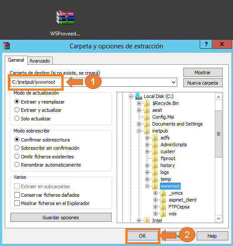This screenshot has height=246, width=233.
Task: Expand the adfs tree node
Action: point(147,138)
